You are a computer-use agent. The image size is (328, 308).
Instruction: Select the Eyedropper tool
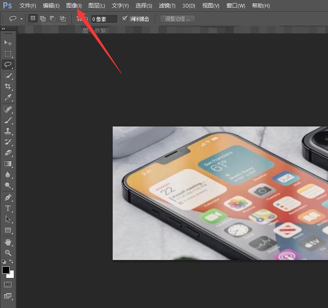click(8, 97)
